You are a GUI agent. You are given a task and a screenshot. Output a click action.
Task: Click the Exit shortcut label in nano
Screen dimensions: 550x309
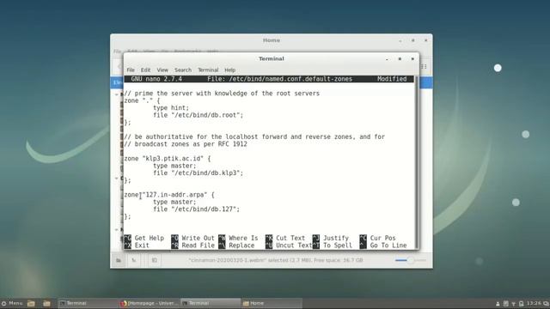142,245
